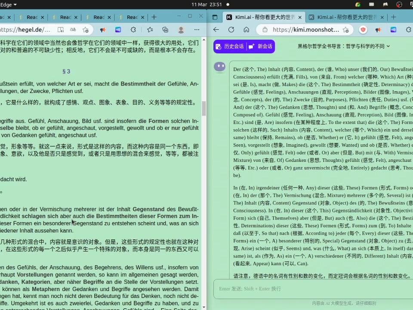413x310 pixels.
Task: Click the megaphone extension icon in right toolbar
Action: [x=377, y=30]
